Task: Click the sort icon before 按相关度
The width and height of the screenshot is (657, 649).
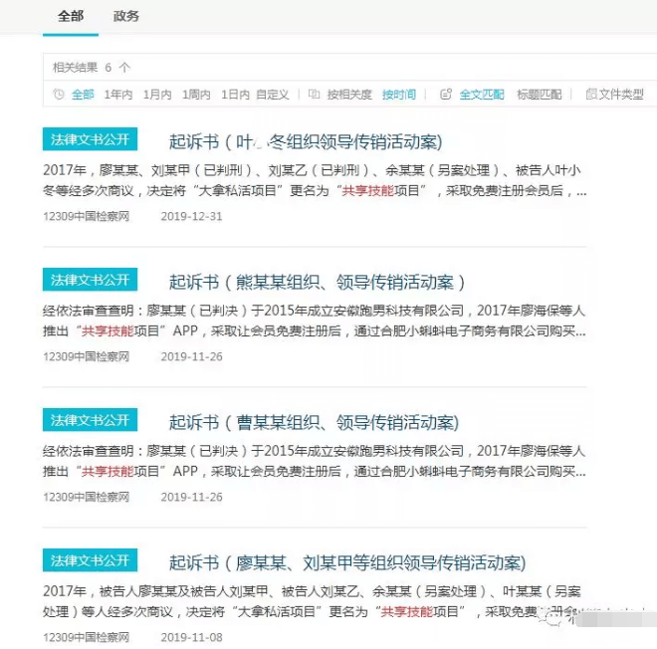Action: point(314,95)
